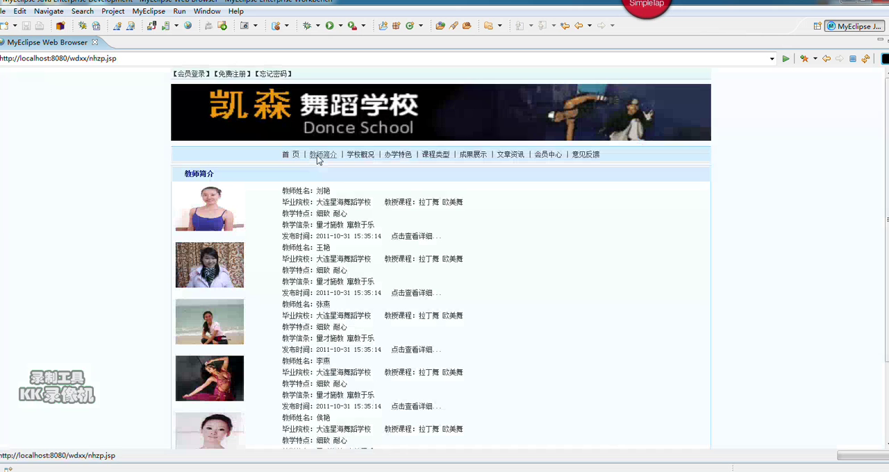
Task: Click the Debug bug toolbar icon
Action: click(306, 26)
